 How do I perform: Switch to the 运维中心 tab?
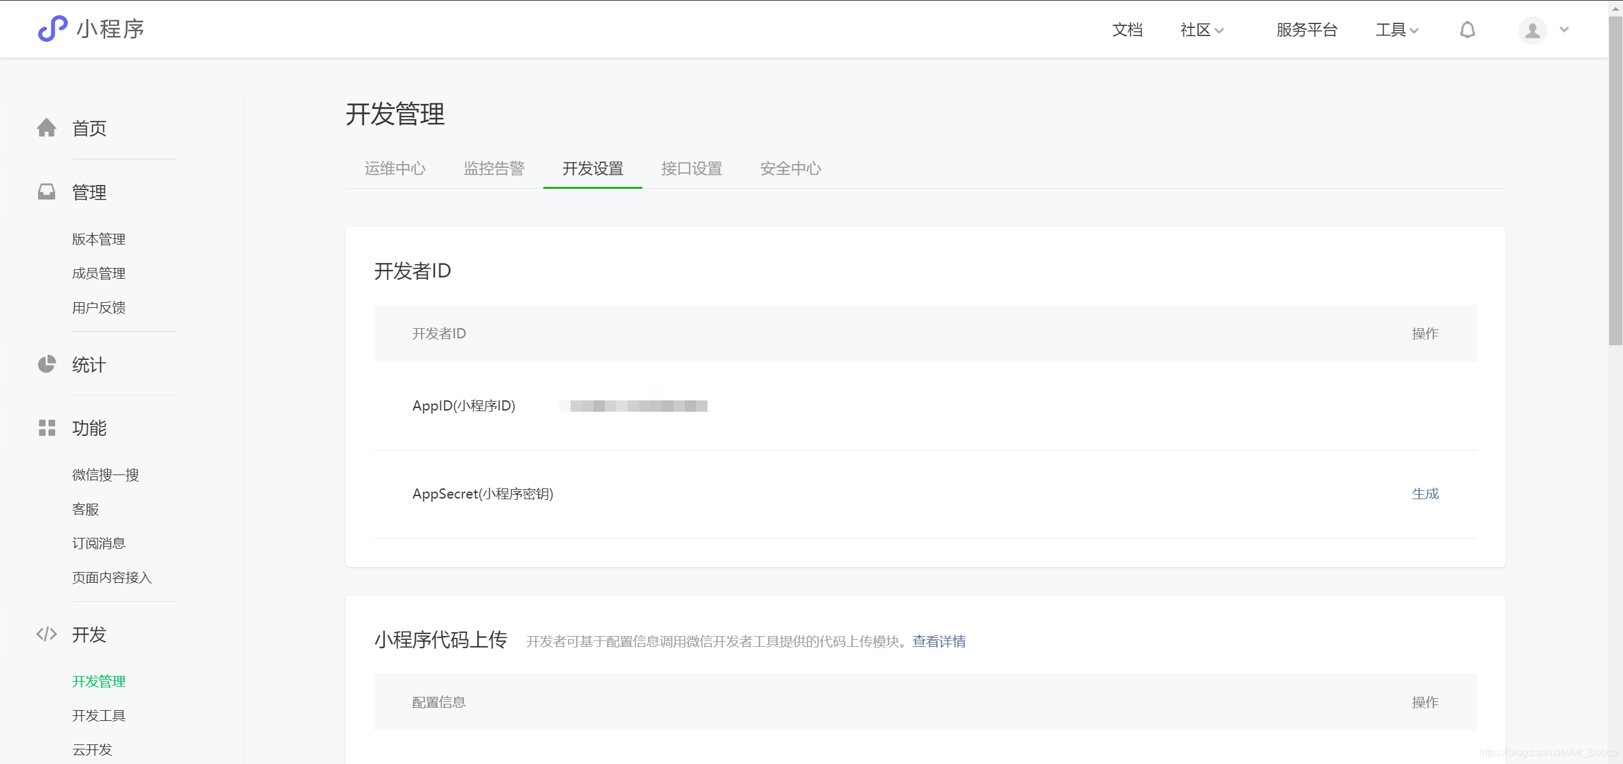click(x=395, y=169)
